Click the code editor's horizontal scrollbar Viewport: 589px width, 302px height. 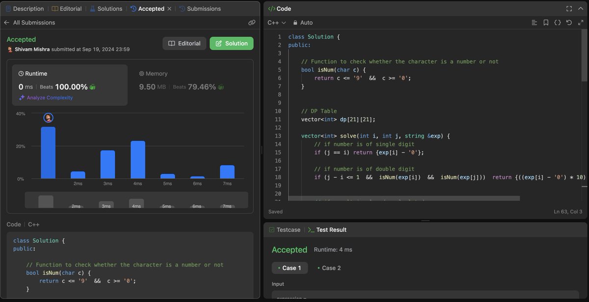coord(404,199)
